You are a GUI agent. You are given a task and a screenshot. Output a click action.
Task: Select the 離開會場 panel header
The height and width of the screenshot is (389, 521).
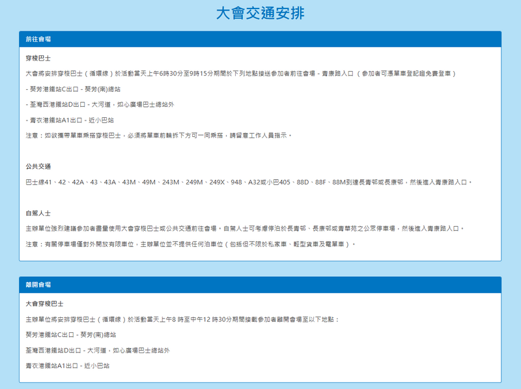[x=38, y=285]
